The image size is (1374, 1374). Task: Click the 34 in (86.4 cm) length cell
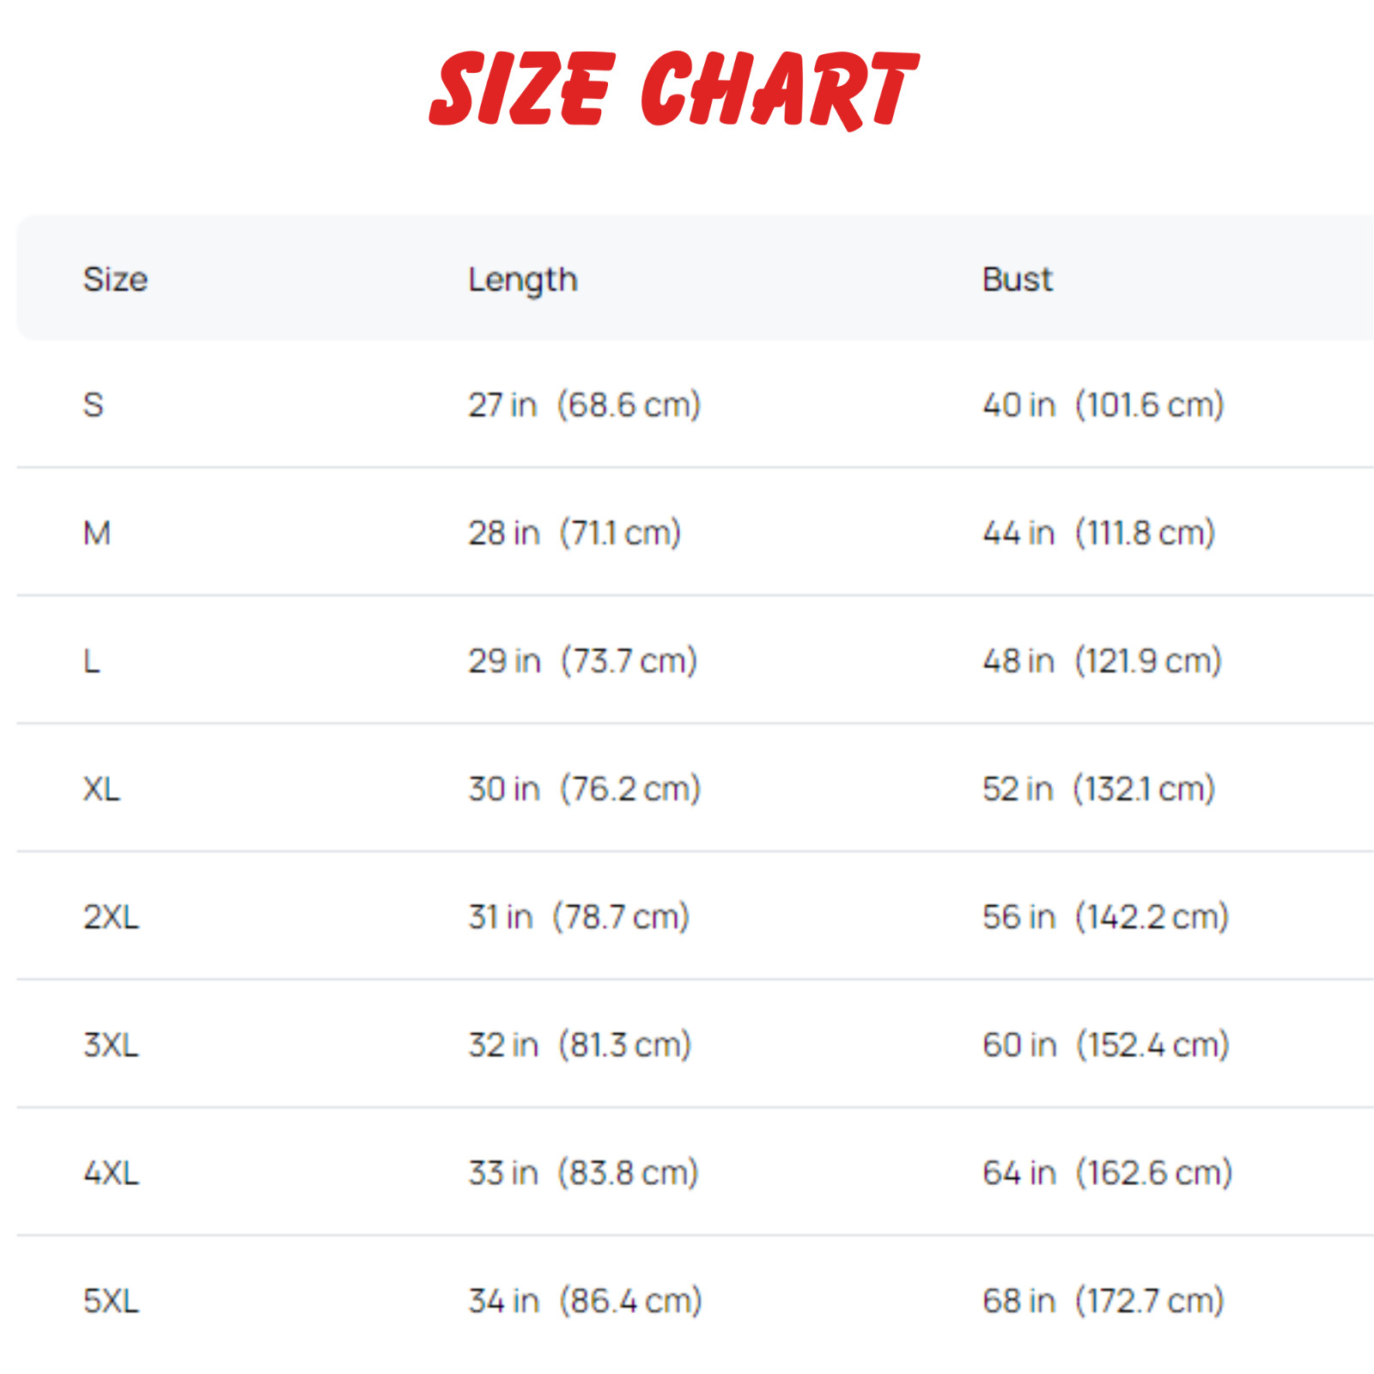coord(585,1301)
